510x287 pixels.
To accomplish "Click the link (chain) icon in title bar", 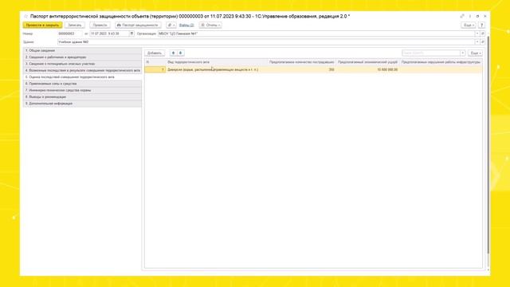I will coord(462,16).
